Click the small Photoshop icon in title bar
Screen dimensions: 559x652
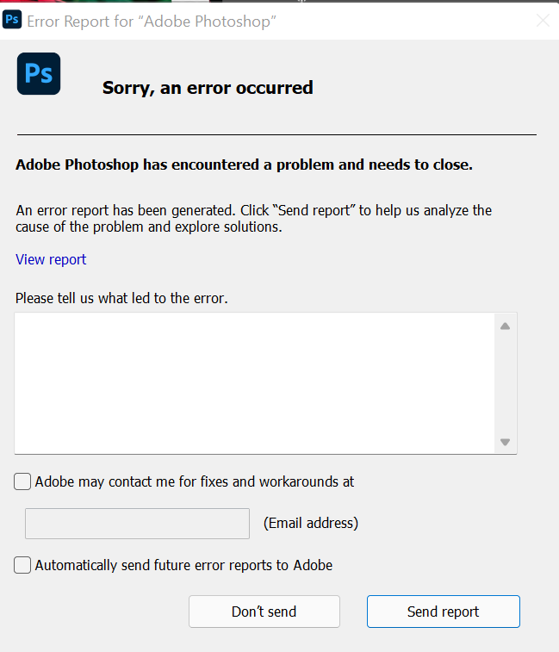12,20
